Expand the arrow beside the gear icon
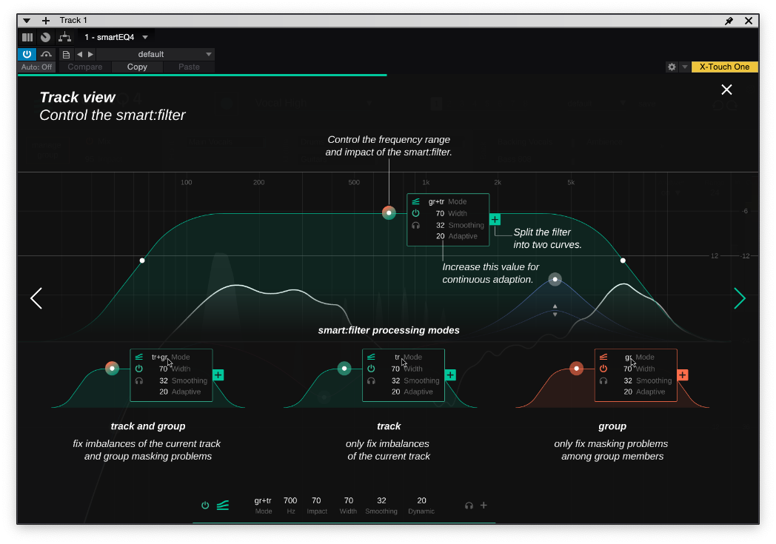This screenshot has width=776, height=544. [x=685, y=67]
